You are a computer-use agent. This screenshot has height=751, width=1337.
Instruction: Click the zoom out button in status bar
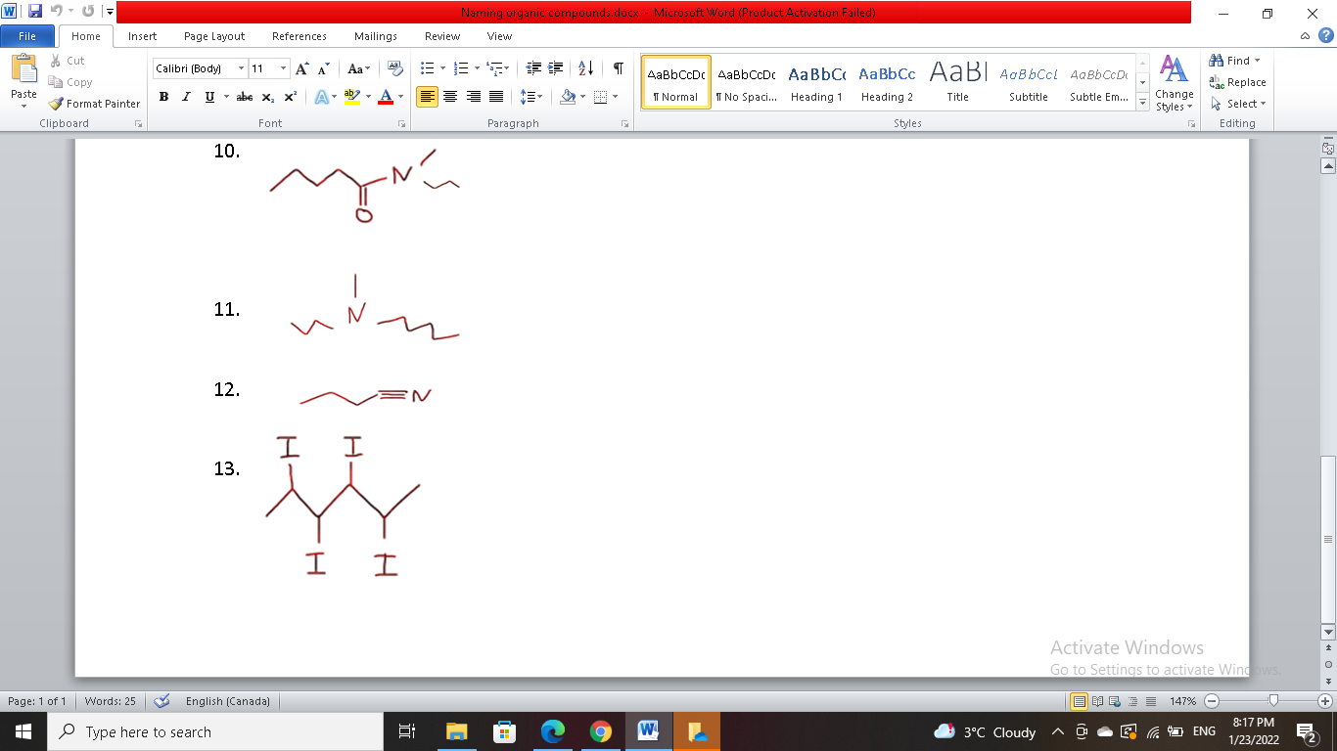tap(1211, 701)
